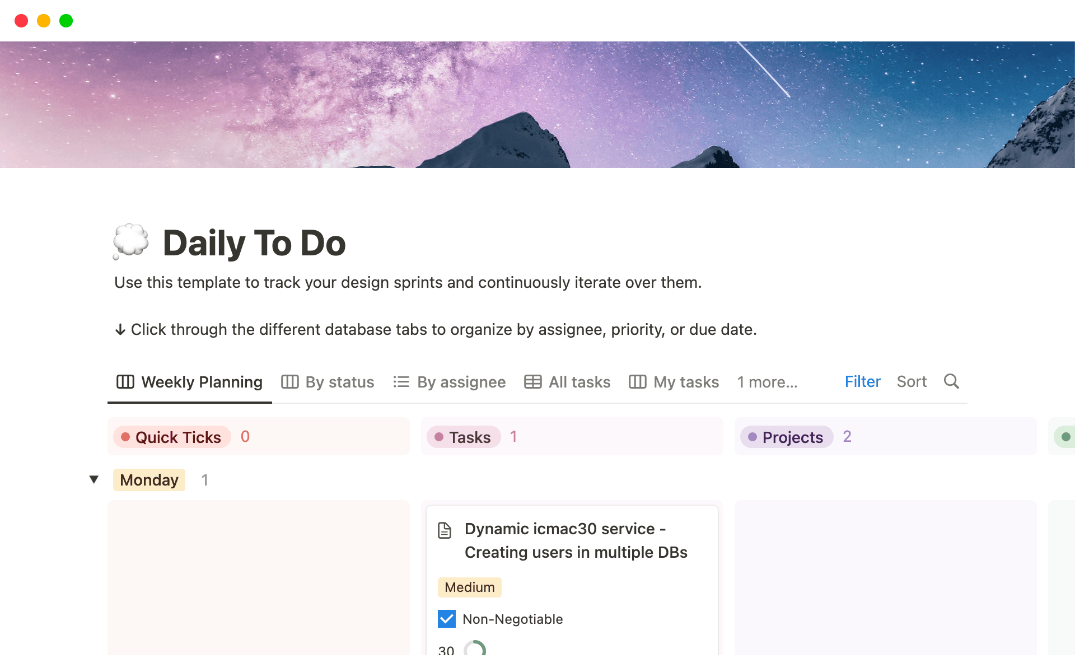Open the Dynamic icmac30 service task card
The width and height of the screenshot is (1075, 672).
pyautogui.click(x=576, y=540)
